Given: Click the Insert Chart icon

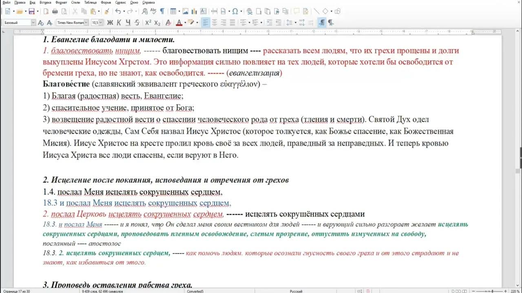Looking at the screenshot, I should (x=194, y=11).
